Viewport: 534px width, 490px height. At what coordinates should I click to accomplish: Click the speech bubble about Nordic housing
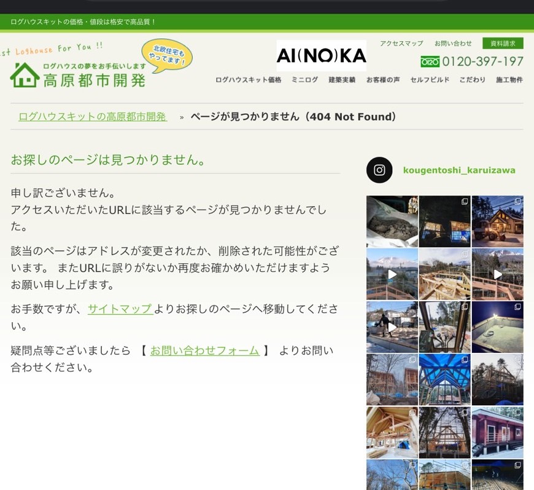click(x=166, y=56)
